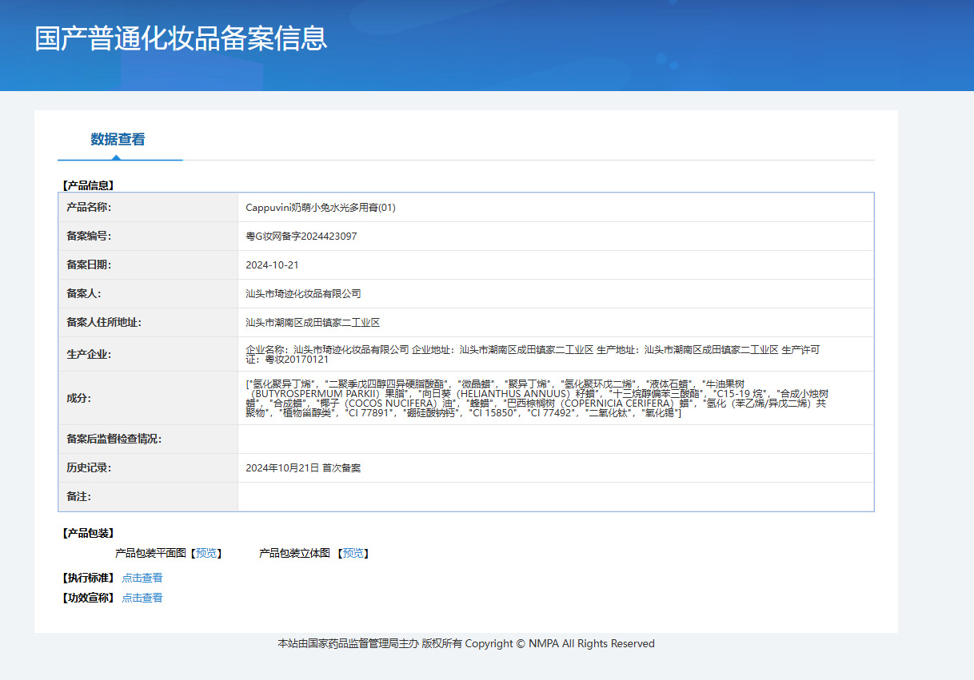Click the 备案日期 label cell
The height and width of the screenshot is (680, 974).
[148, 265]
